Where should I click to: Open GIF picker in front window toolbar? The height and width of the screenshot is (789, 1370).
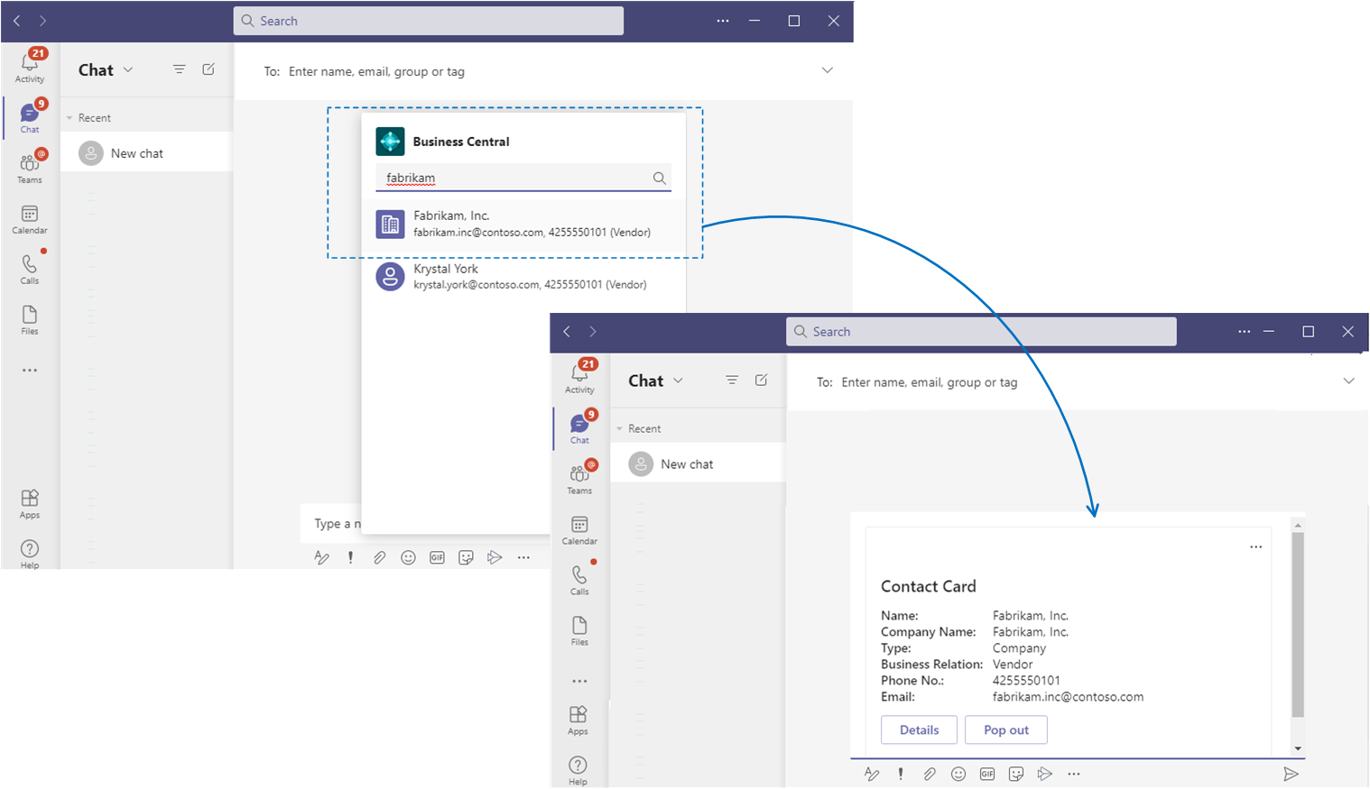pos(987,774)
